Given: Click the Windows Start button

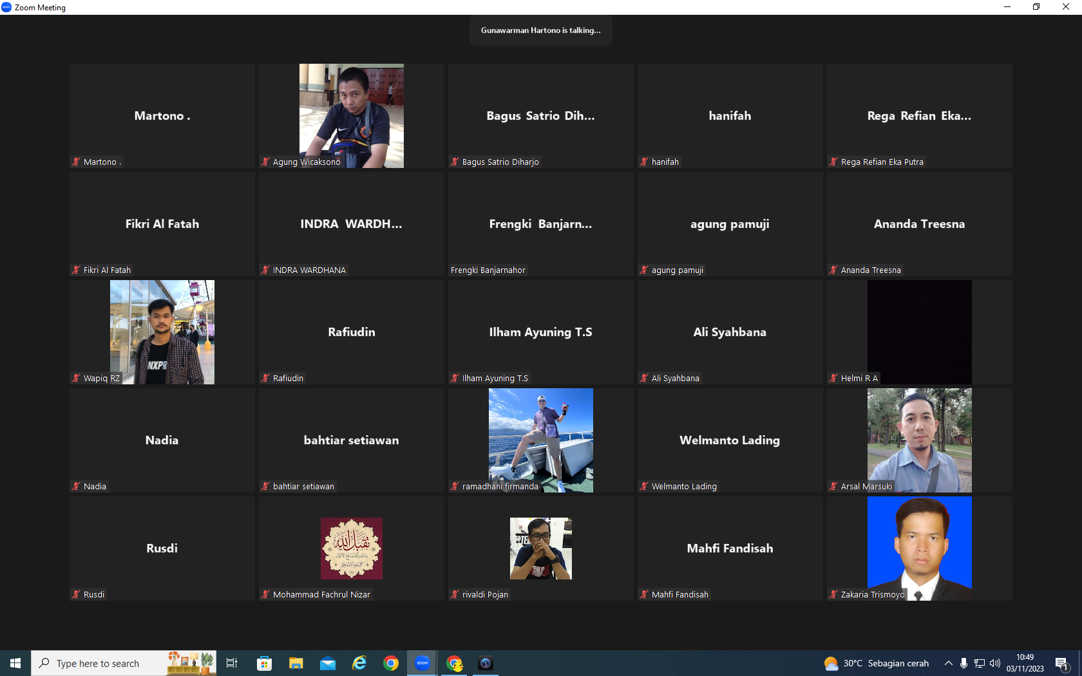Looking at the screenshot, I should pyautogui.click(x=15, y=663).
